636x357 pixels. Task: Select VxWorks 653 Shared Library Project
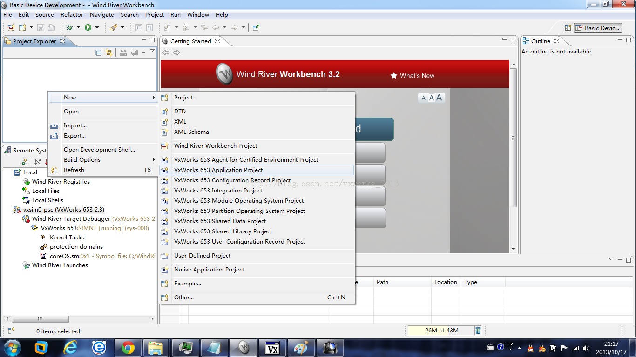point(257,231)
